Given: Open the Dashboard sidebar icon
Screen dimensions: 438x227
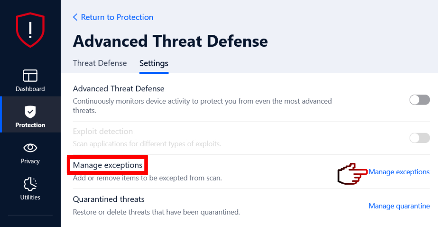Looking at the screenshot, I should pyautogui.click(x=30, y=75).
